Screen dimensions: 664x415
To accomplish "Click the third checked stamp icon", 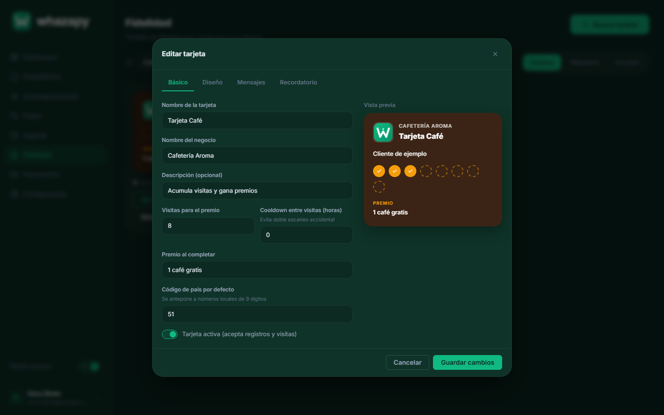I will point(410,171).
